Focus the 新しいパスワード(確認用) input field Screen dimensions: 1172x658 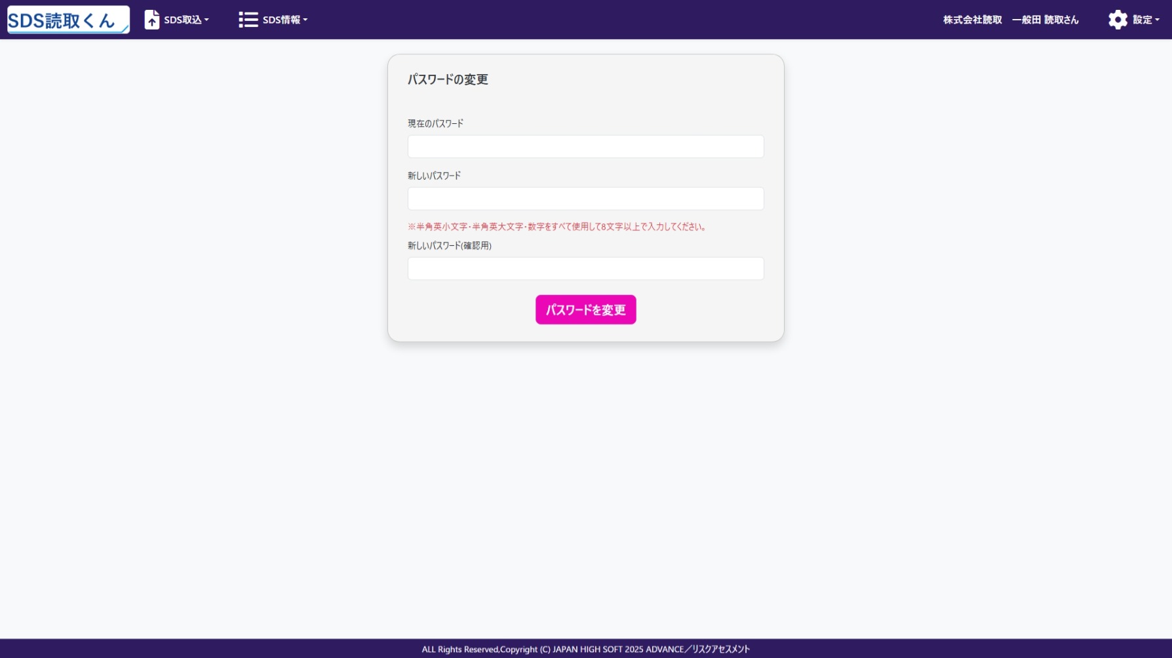coord(585,268)
